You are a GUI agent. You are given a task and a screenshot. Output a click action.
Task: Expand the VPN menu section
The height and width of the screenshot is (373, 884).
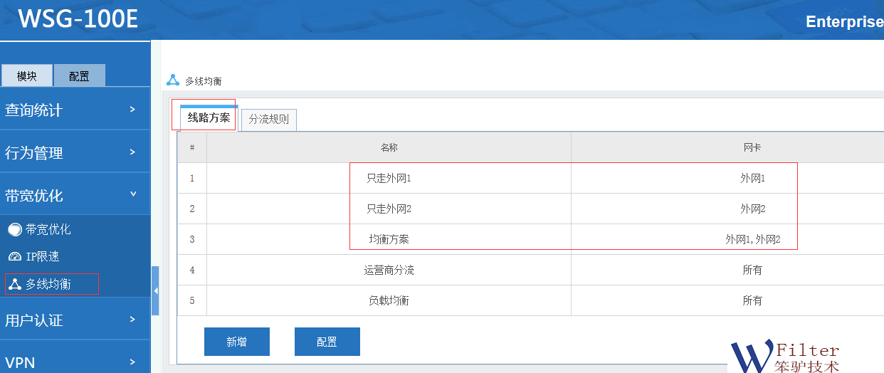pyautogui.click(x=75, y=362)
